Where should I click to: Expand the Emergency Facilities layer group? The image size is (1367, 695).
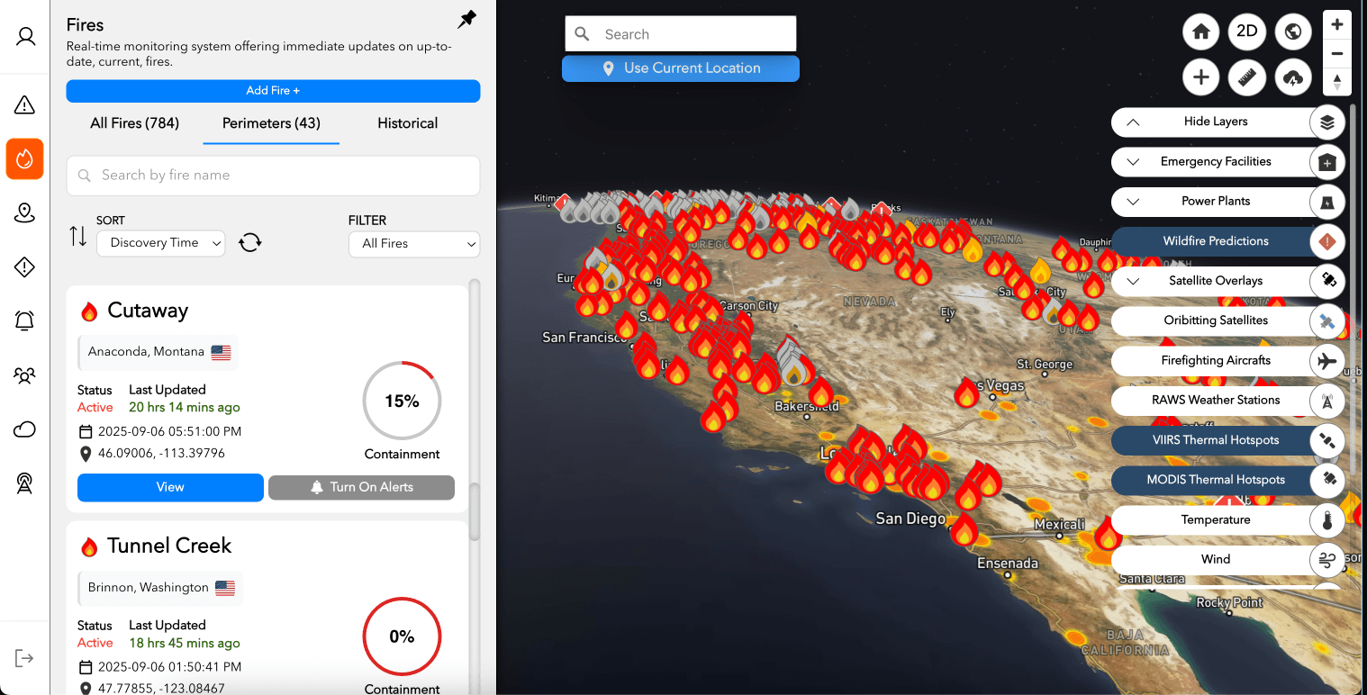click(1227, 162)
